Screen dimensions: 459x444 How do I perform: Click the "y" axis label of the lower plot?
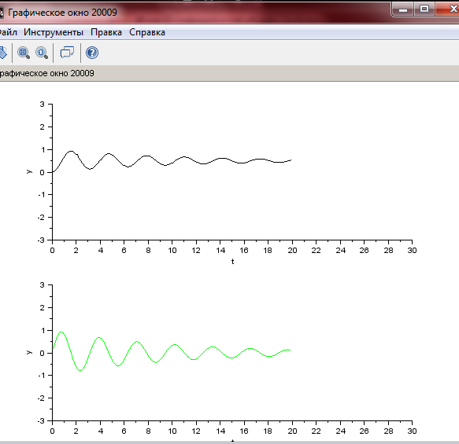point(29,352)
